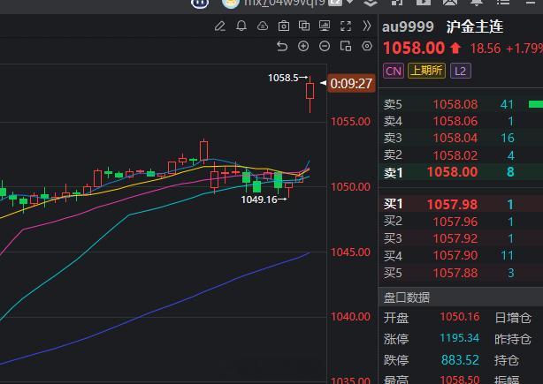Click the CN market tag
Screen dimensions: 543x384
pyautogui.click(x=394, y=72)
